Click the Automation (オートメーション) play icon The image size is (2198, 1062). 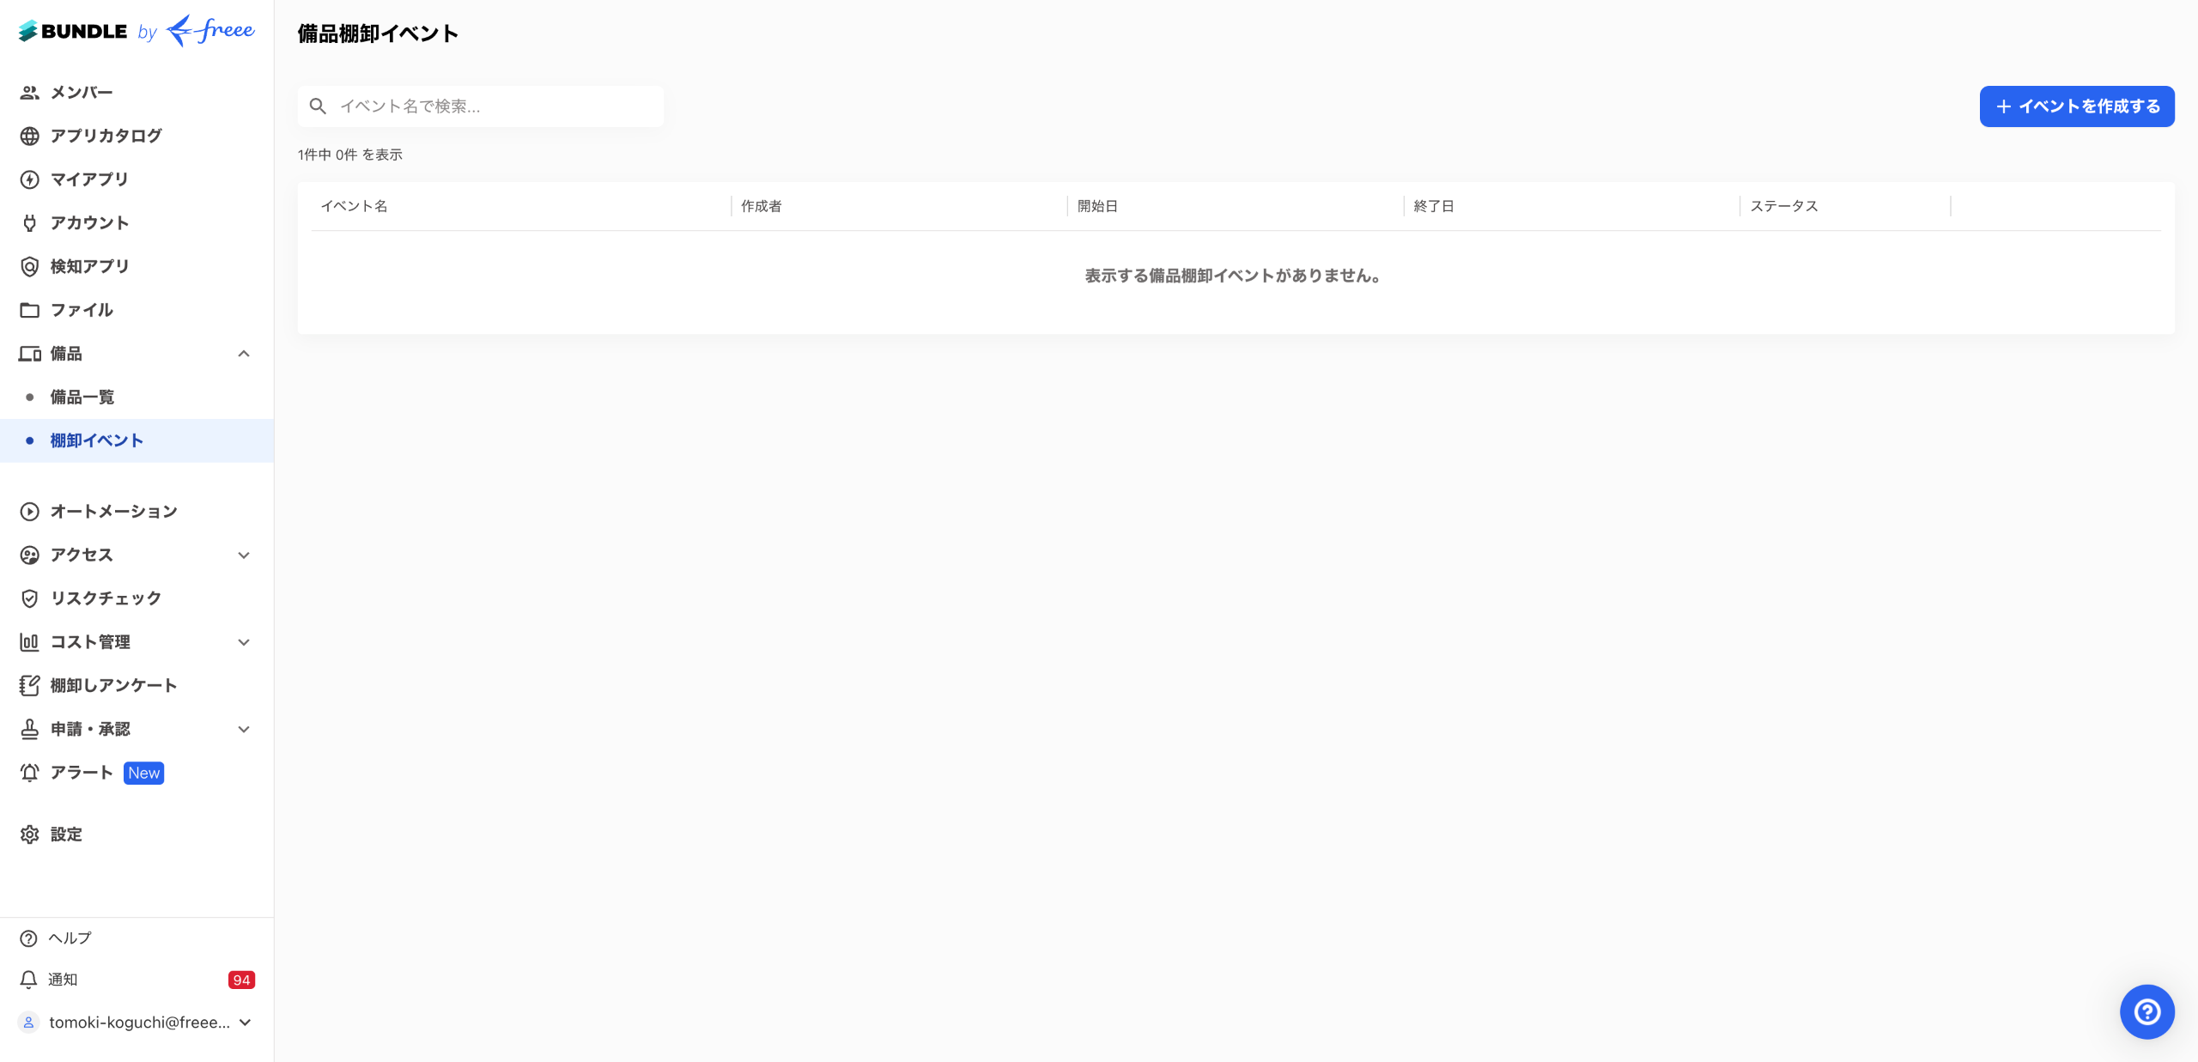(29, 512)
